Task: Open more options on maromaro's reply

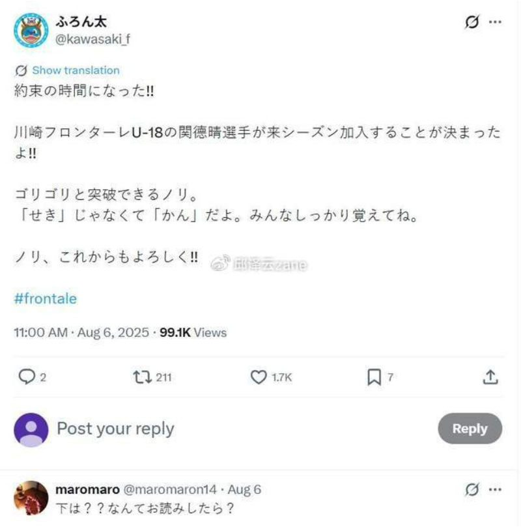Action: pyautogui.click(x=495, y=490)
